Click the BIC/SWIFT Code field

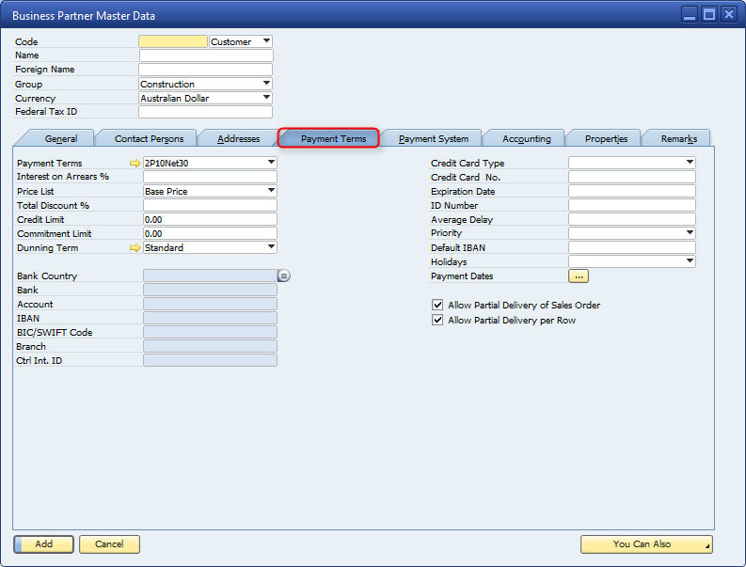click(x=210, y=333)
